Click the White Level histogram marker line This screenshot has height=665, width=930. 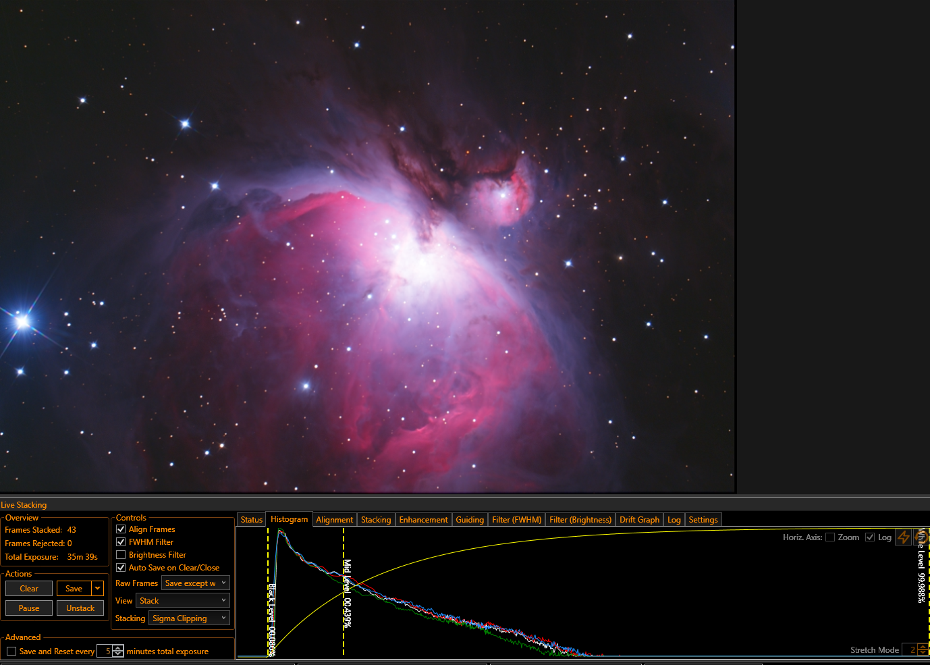928,591
